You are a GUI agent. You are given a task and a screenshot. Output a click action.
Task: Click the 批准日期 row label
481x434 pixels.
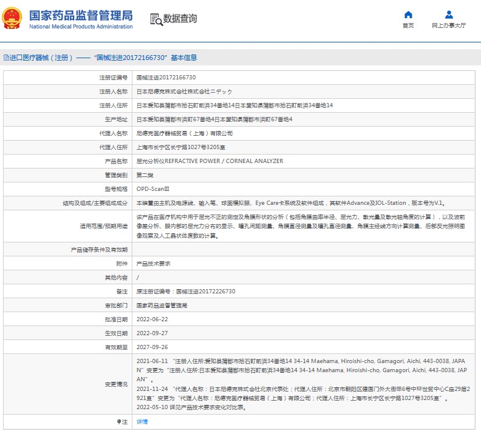[x=116, y=319]
